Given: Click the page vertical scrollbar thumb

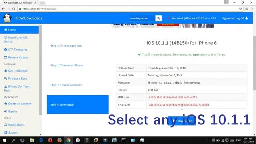Looking at the screenshot, I should pos(254,63).
